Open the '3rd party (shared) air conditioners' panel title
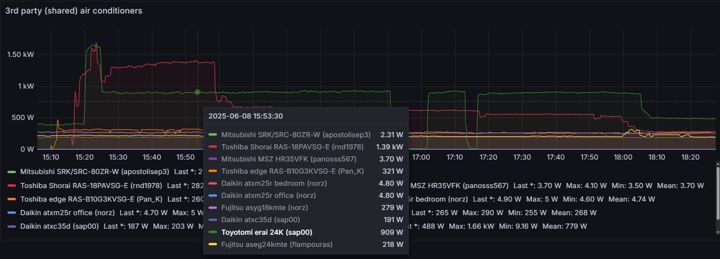 (74, 10)
